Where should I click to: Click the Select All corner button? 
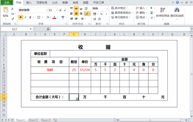[4, 34]
